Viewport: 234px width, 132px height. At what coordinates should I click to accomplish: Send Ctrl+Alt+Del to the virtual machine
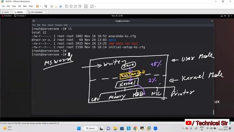click(46, 6)
